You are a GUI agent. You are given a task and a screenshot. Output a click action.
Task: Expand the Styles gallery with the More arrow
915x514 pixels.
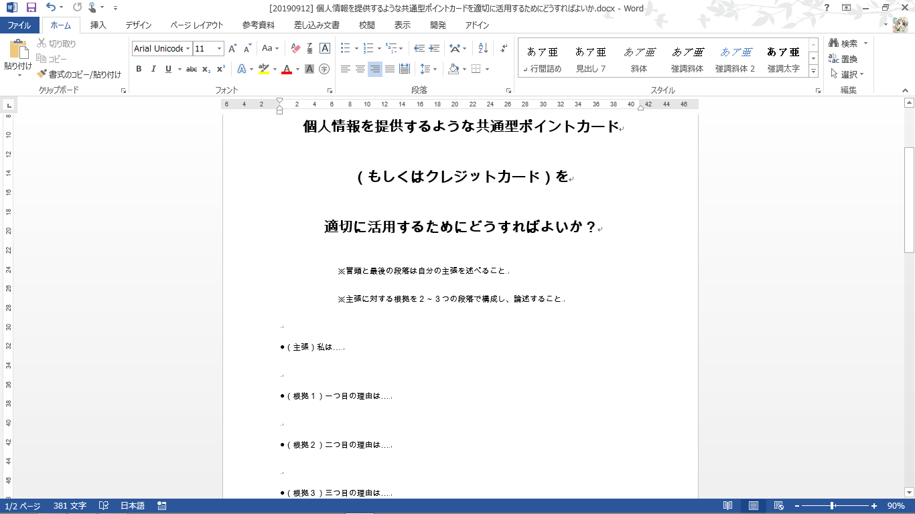[x=813, y=71]
